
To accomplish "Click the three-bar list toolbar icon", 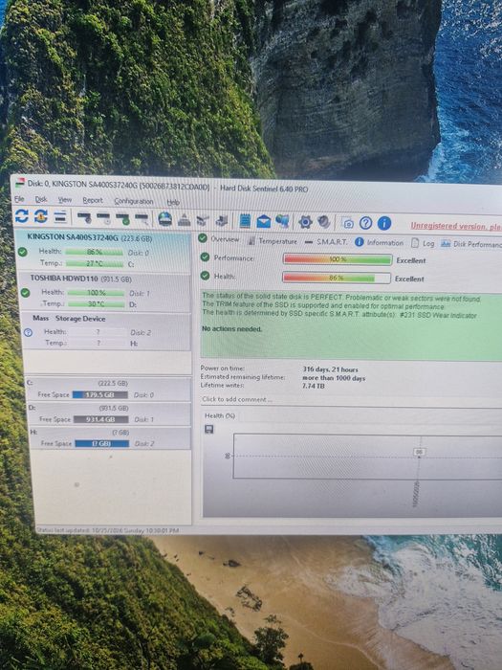I will click(x=60, y=216).
